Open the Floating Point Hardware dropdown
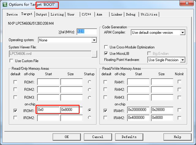Viewport: 196px width, 145px height. (x=183, y=60)
